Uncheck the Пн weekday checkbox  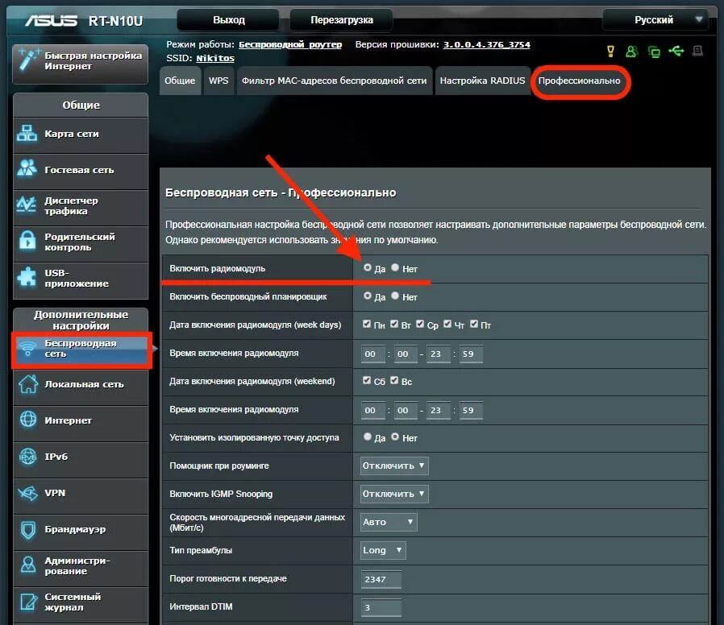pos(367,324)
